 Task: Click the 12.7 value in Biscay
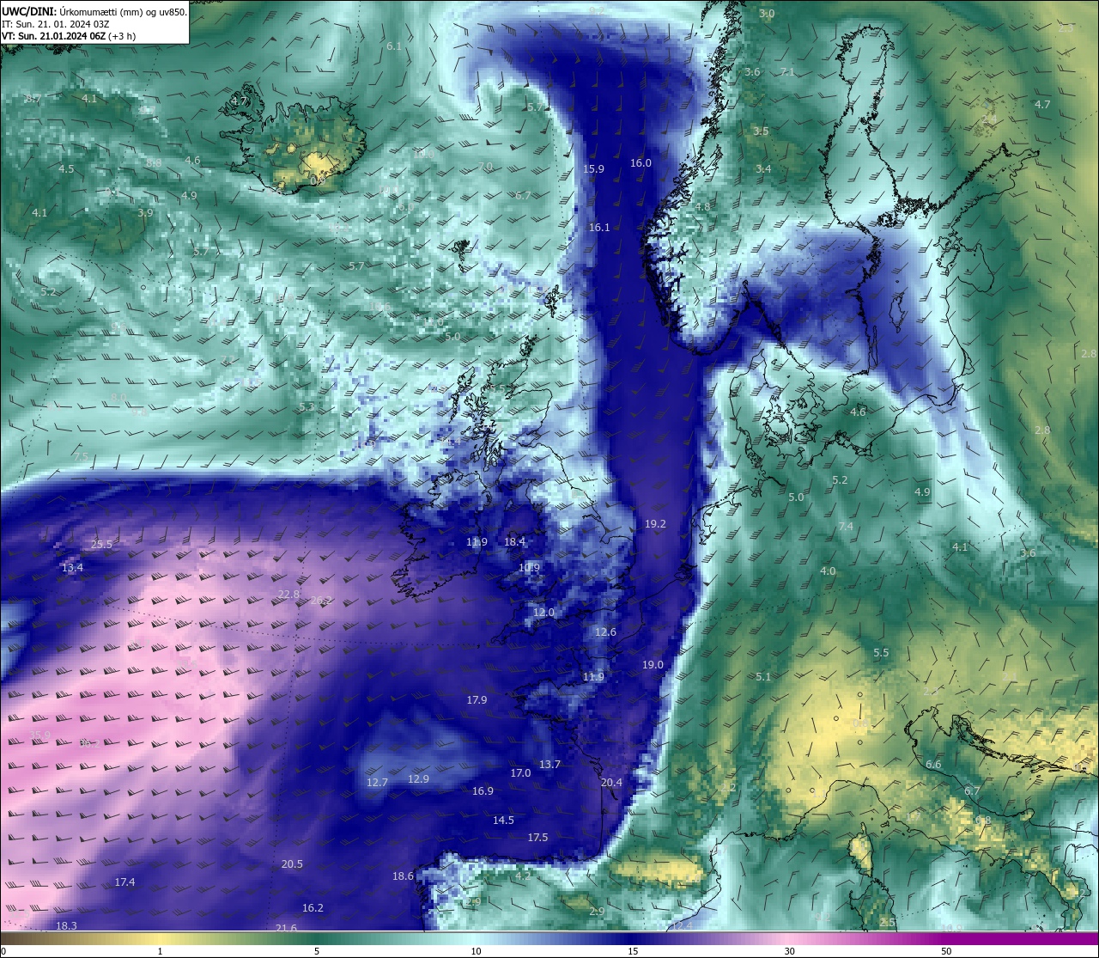coord(377,782)
